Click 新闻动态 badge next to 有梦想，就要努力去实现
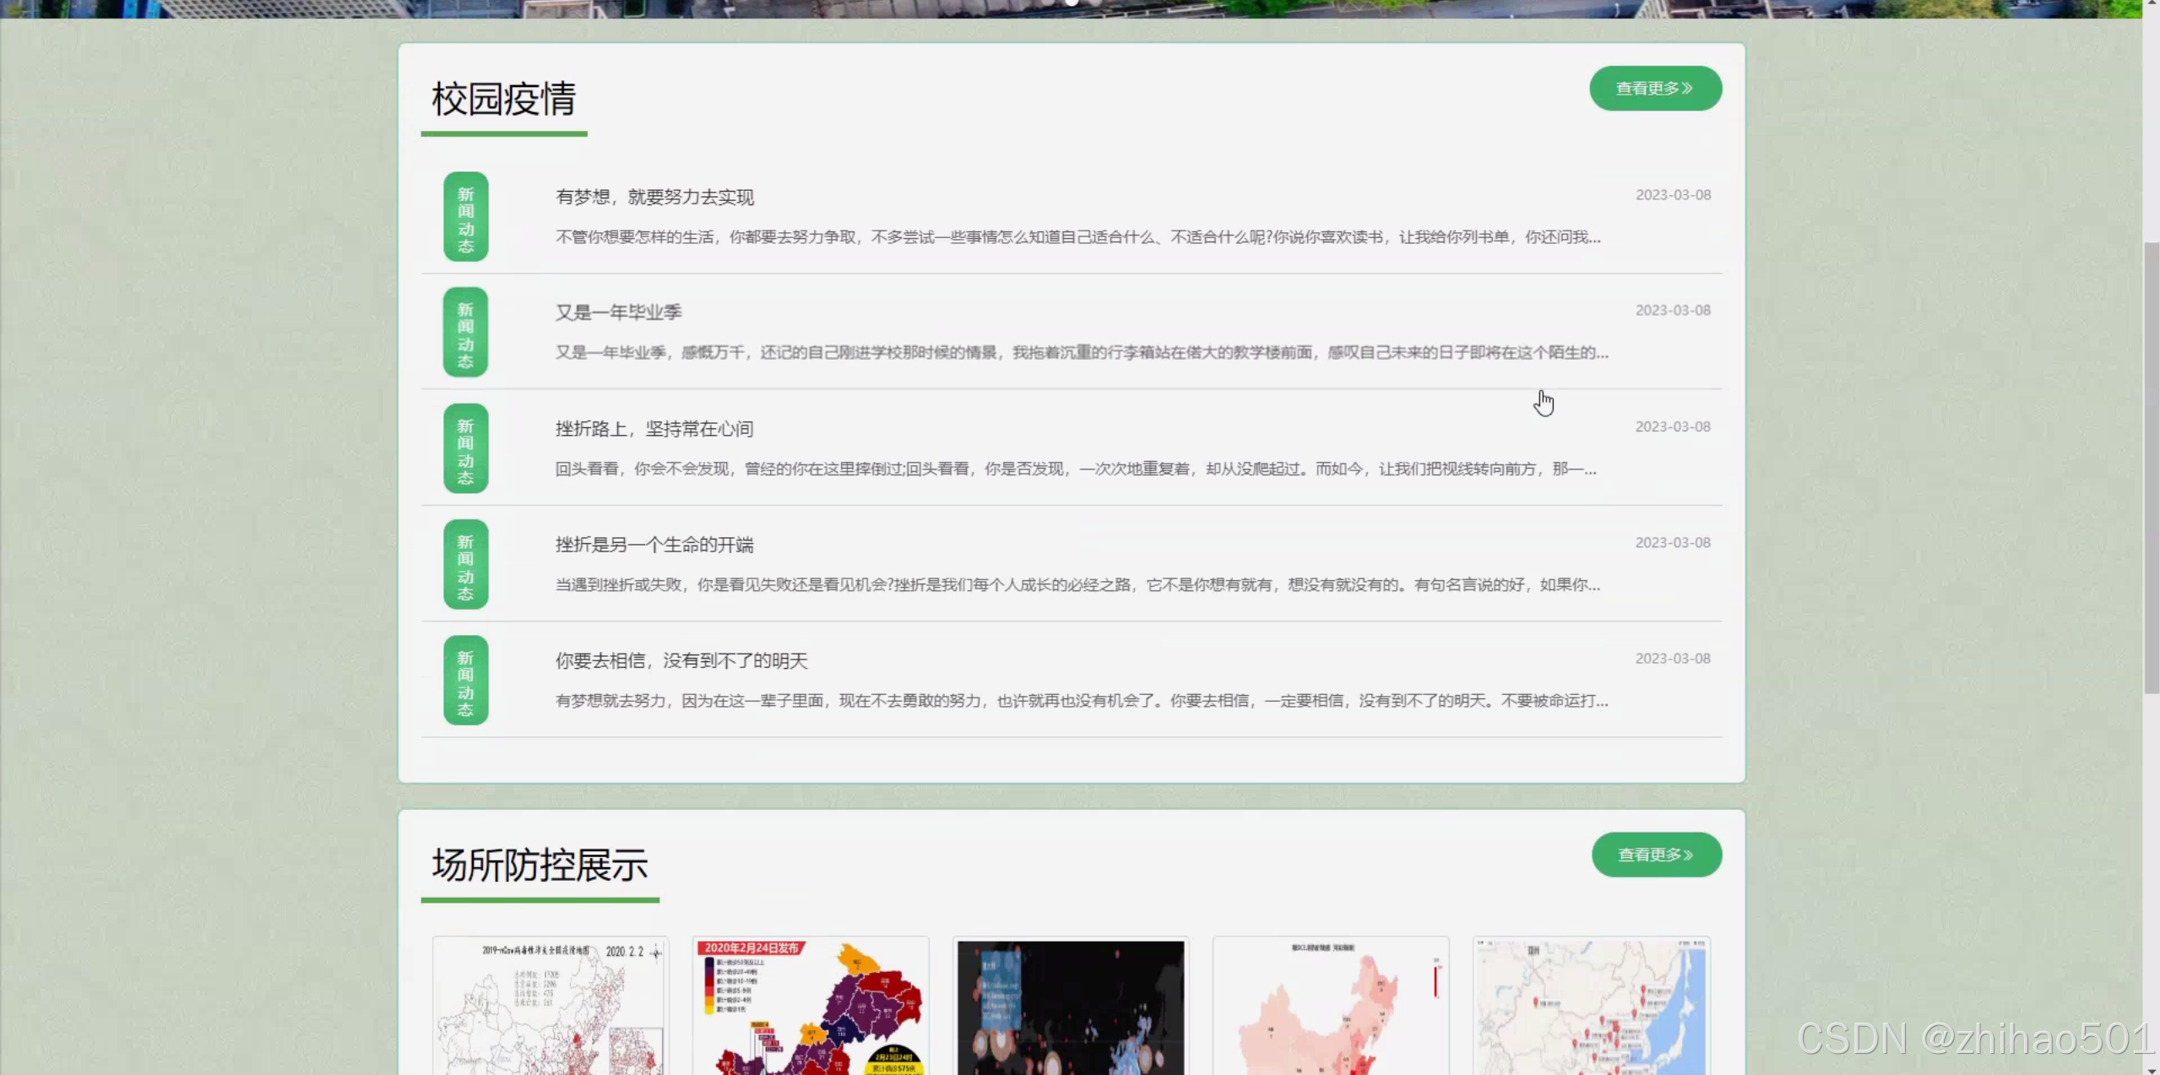The image size is (2160, 1075). coord(464,217)
